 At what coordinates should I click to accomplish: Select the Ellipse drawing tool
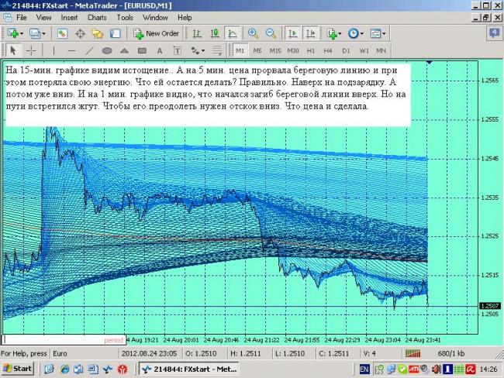coord(107,51)
